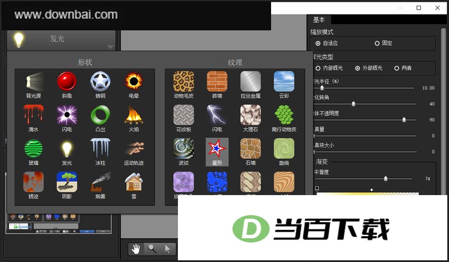This screenshot has width=449, height=262.
Task: Activate the magnifier zoom tool
Action: coord(152,249)
